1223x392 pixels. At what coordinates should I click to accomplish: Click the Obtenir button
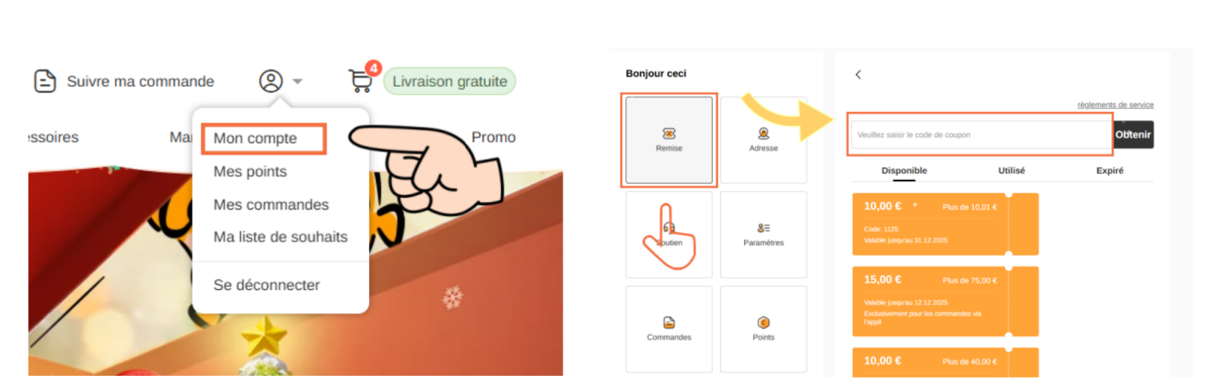(1133, 134)
